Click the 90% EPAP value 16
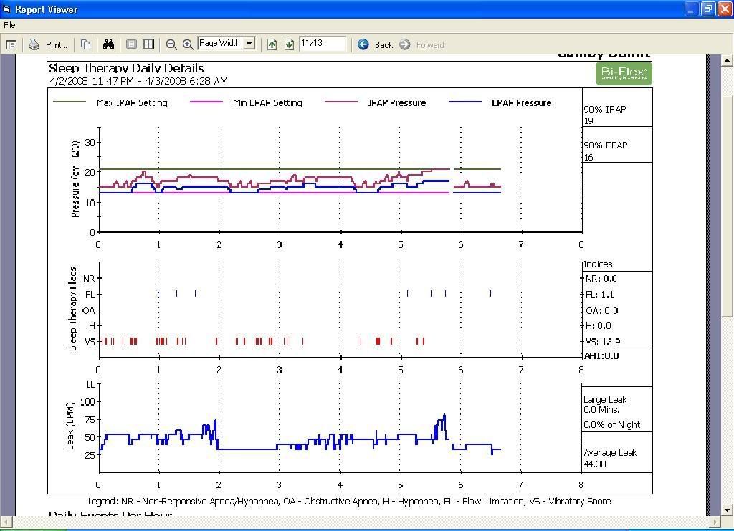 pyautogui.click(x=588, y=157)
